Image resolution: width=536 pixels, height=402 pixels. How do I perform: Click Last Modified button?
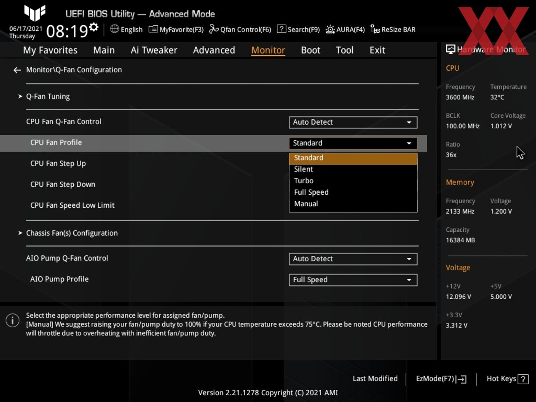point(375,379)
